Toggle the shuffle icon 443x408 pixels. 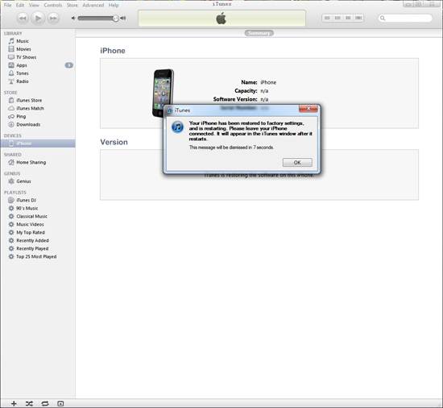[29, 403]
